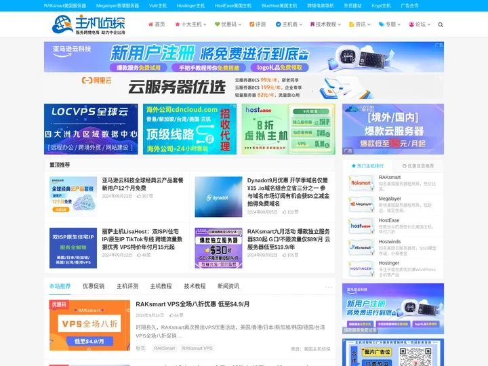
Task: Open the hostease 8折虚拟主机 banner
Action: [x=289, y=129]
